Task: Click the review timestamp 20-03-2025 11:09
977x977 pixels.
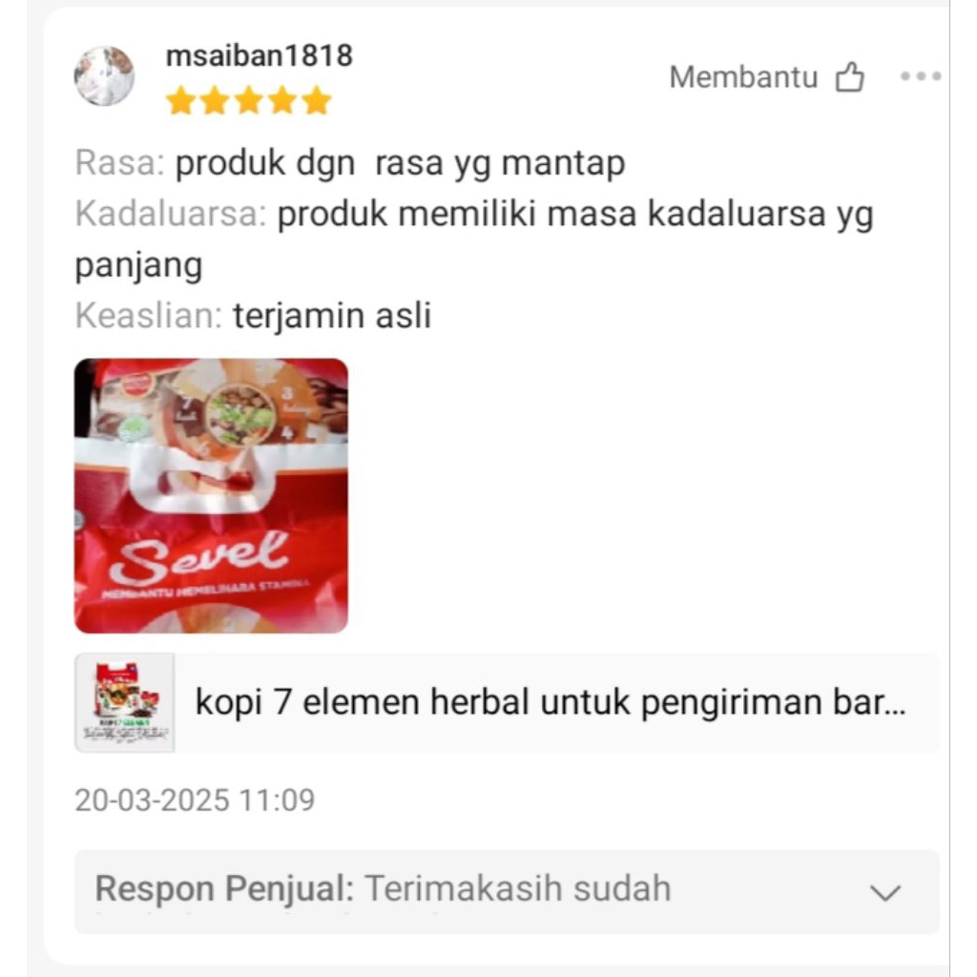Action: pos(195,800)
